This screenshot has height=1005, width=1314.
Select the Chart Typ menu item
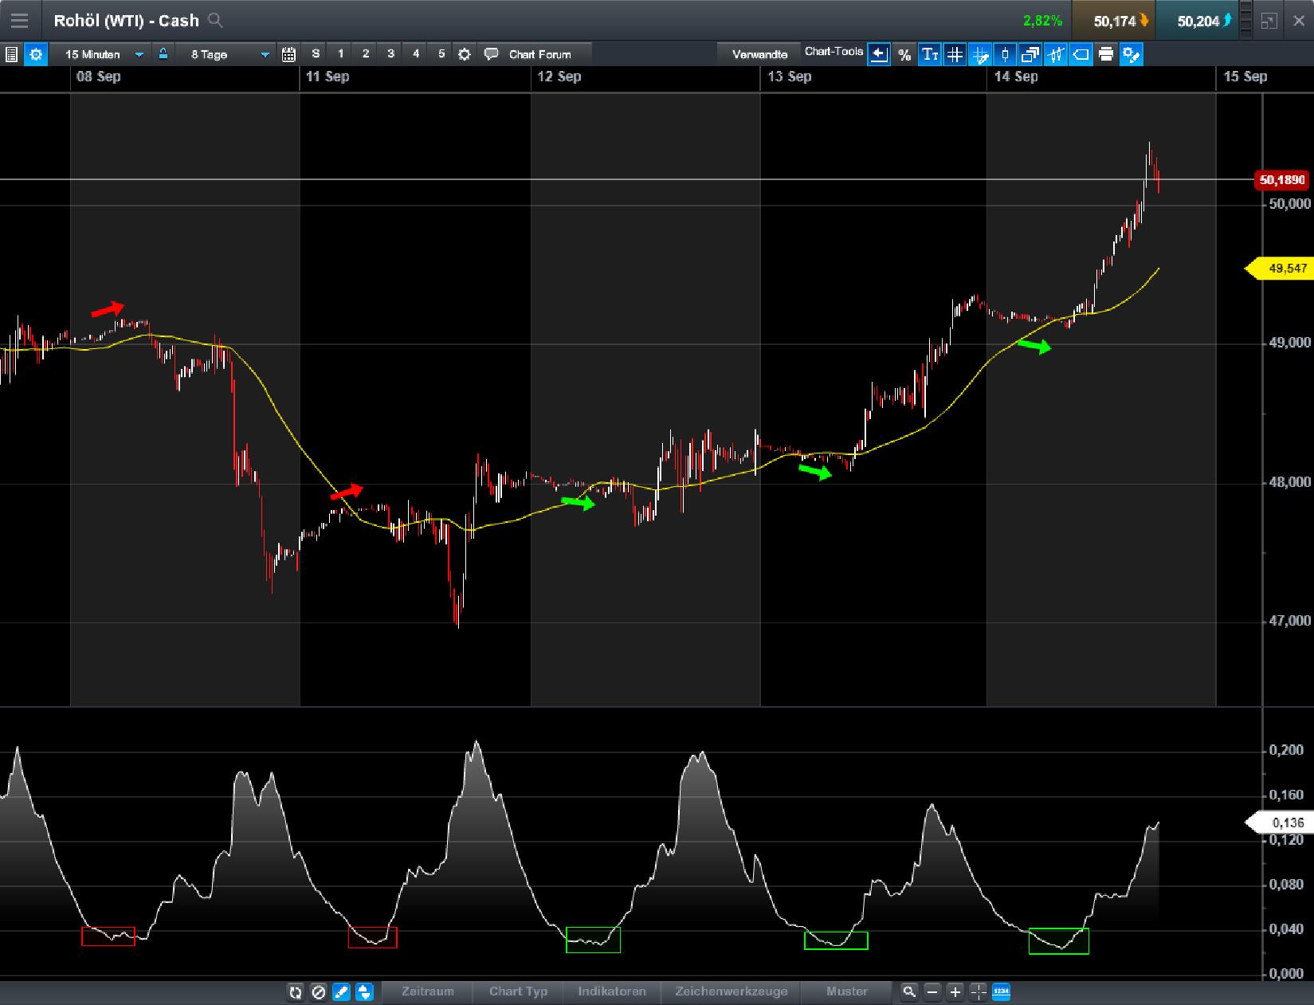[519, 992]
